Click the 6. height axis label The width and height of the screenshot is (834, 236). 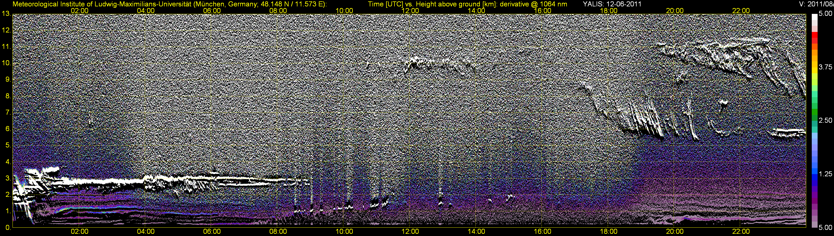(8, 129)
